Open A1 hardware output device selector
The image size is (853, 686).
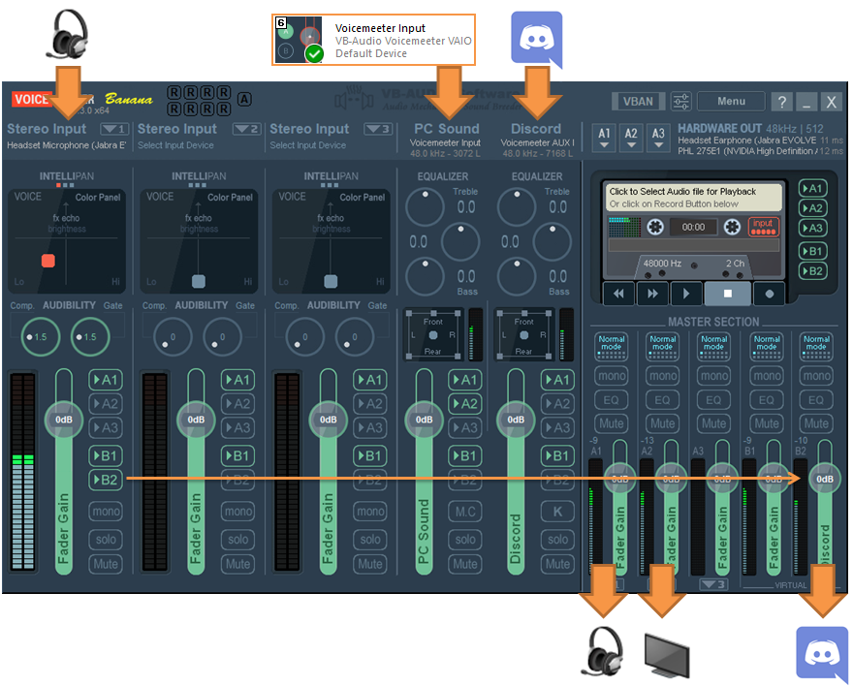tap(605, 138)
